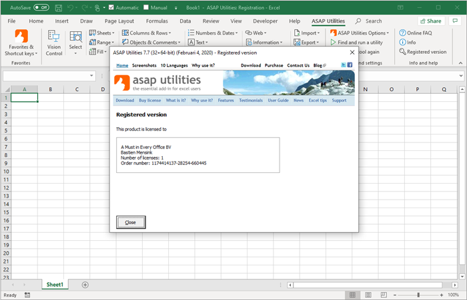The height and width of the screenshot is (300, 467).
Task: Open Import utilities menu
Action: point(306,33)
